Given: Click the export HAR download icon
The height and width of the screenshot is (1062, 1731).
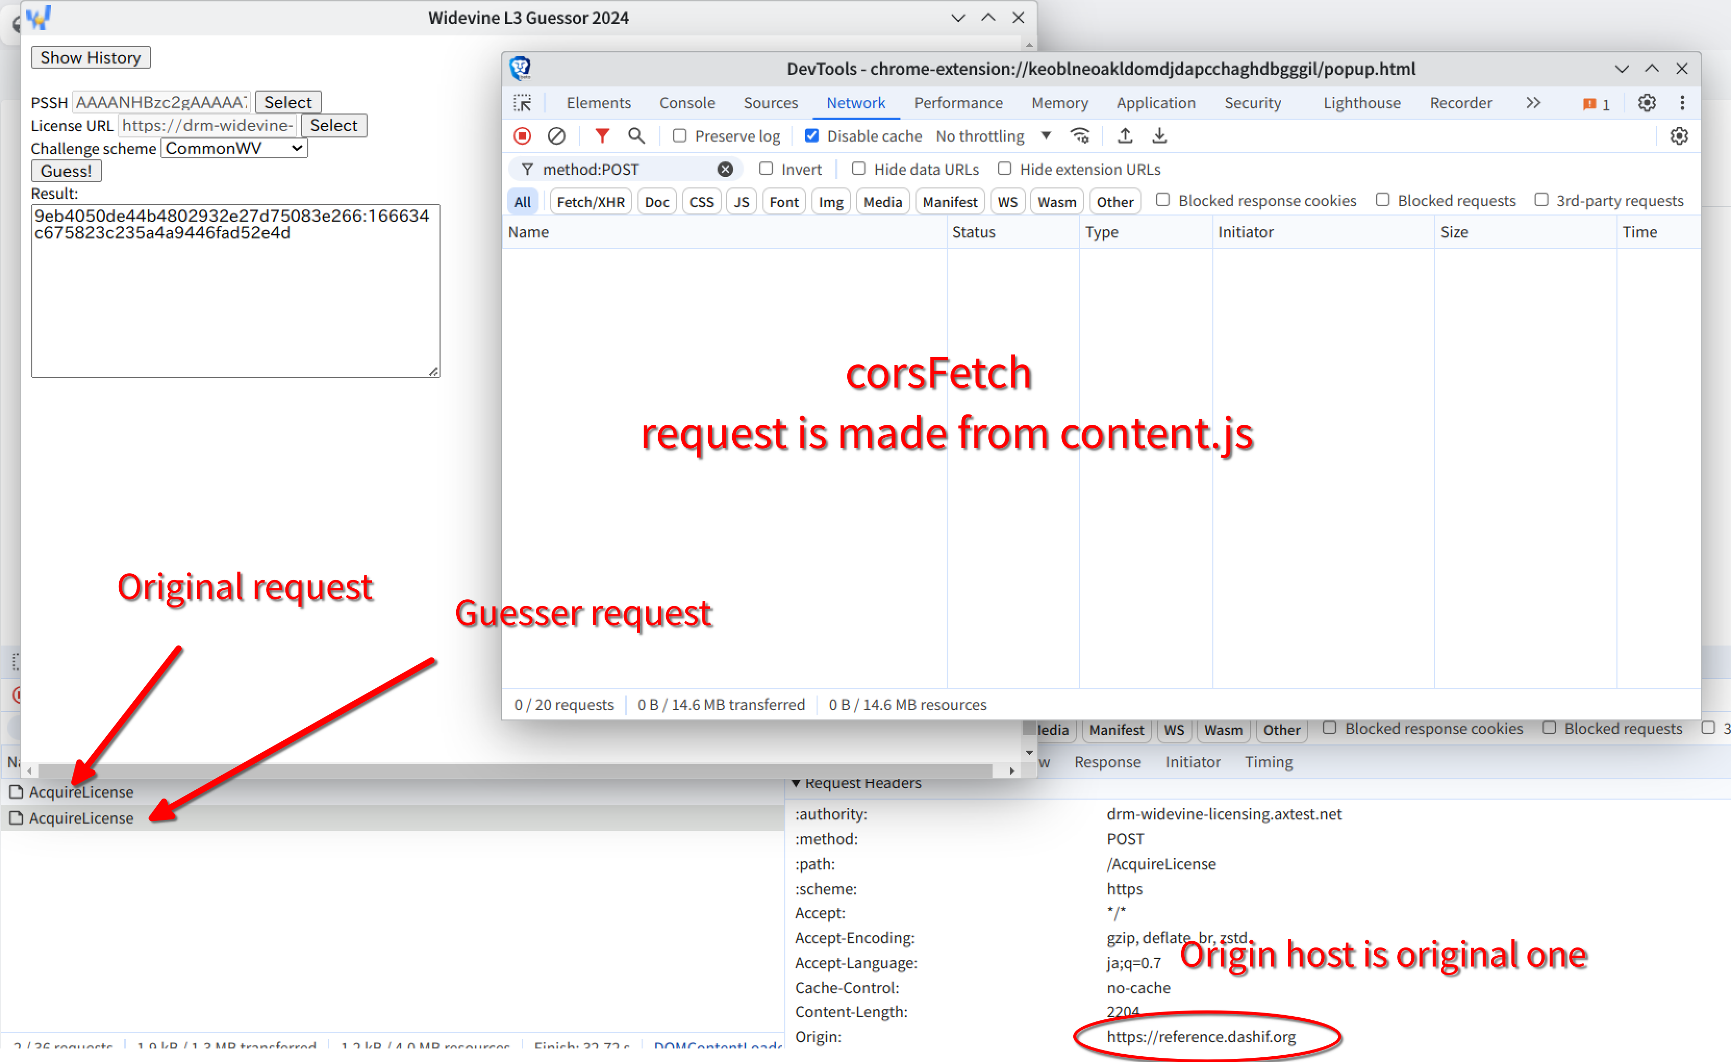Looking at the screenshot, I should pyautogui.click(x=1159, y=136).
